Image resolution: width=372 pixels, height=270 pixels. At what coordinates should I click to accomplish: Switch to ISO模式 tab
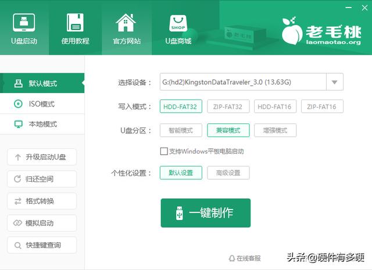pyautogui.click(x=42, y=104)
